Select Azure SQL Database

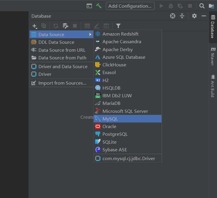click(128, 57)
